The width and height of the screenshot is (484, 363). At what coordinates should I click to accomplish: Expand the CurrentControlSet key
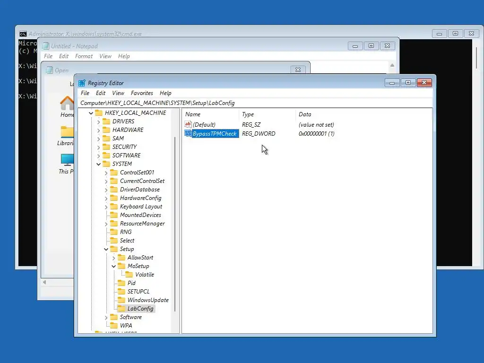[106, 181]
